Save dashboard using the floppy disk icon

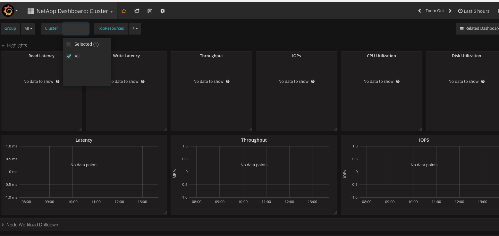pos(150,11)
